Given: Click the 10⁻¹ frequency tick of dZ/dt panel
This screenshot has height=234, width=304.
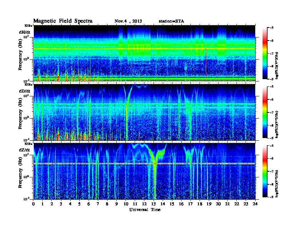Looking at the screenshot, I should (x=26, y=199).
